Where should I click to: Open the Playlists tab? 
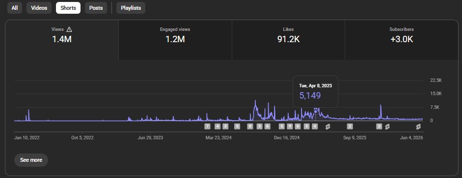coord(131,8)
